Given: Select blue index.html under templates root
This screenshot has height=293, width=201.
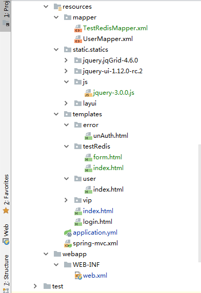Looking at the screenshot, I should point(98,211).
